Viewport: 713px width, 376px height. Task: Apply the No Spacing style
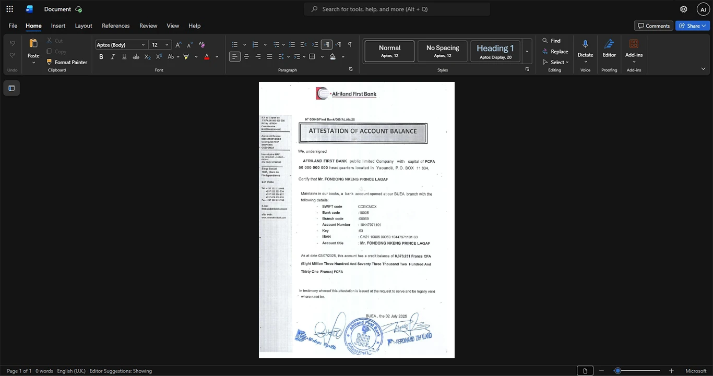coord(443,52)
